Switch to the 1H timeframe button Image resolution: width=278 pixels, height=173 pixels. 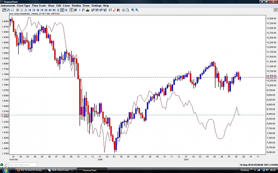click(x=42, y=10)
